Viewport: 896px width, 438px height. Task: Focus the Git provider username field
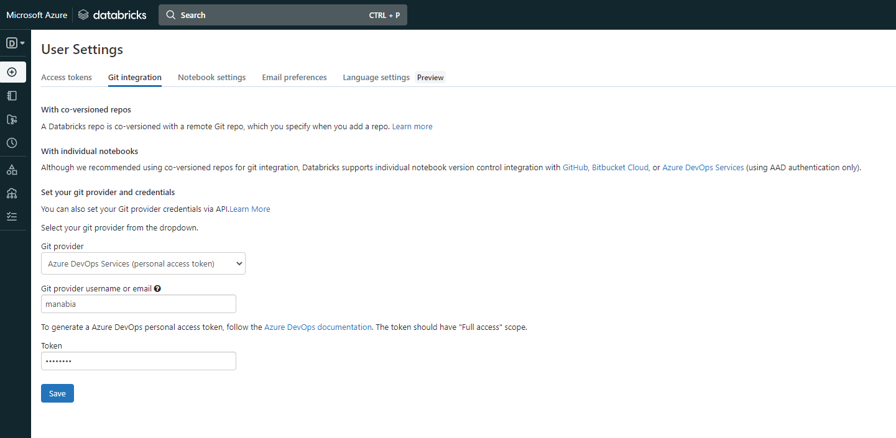click(x=139, y=304)
